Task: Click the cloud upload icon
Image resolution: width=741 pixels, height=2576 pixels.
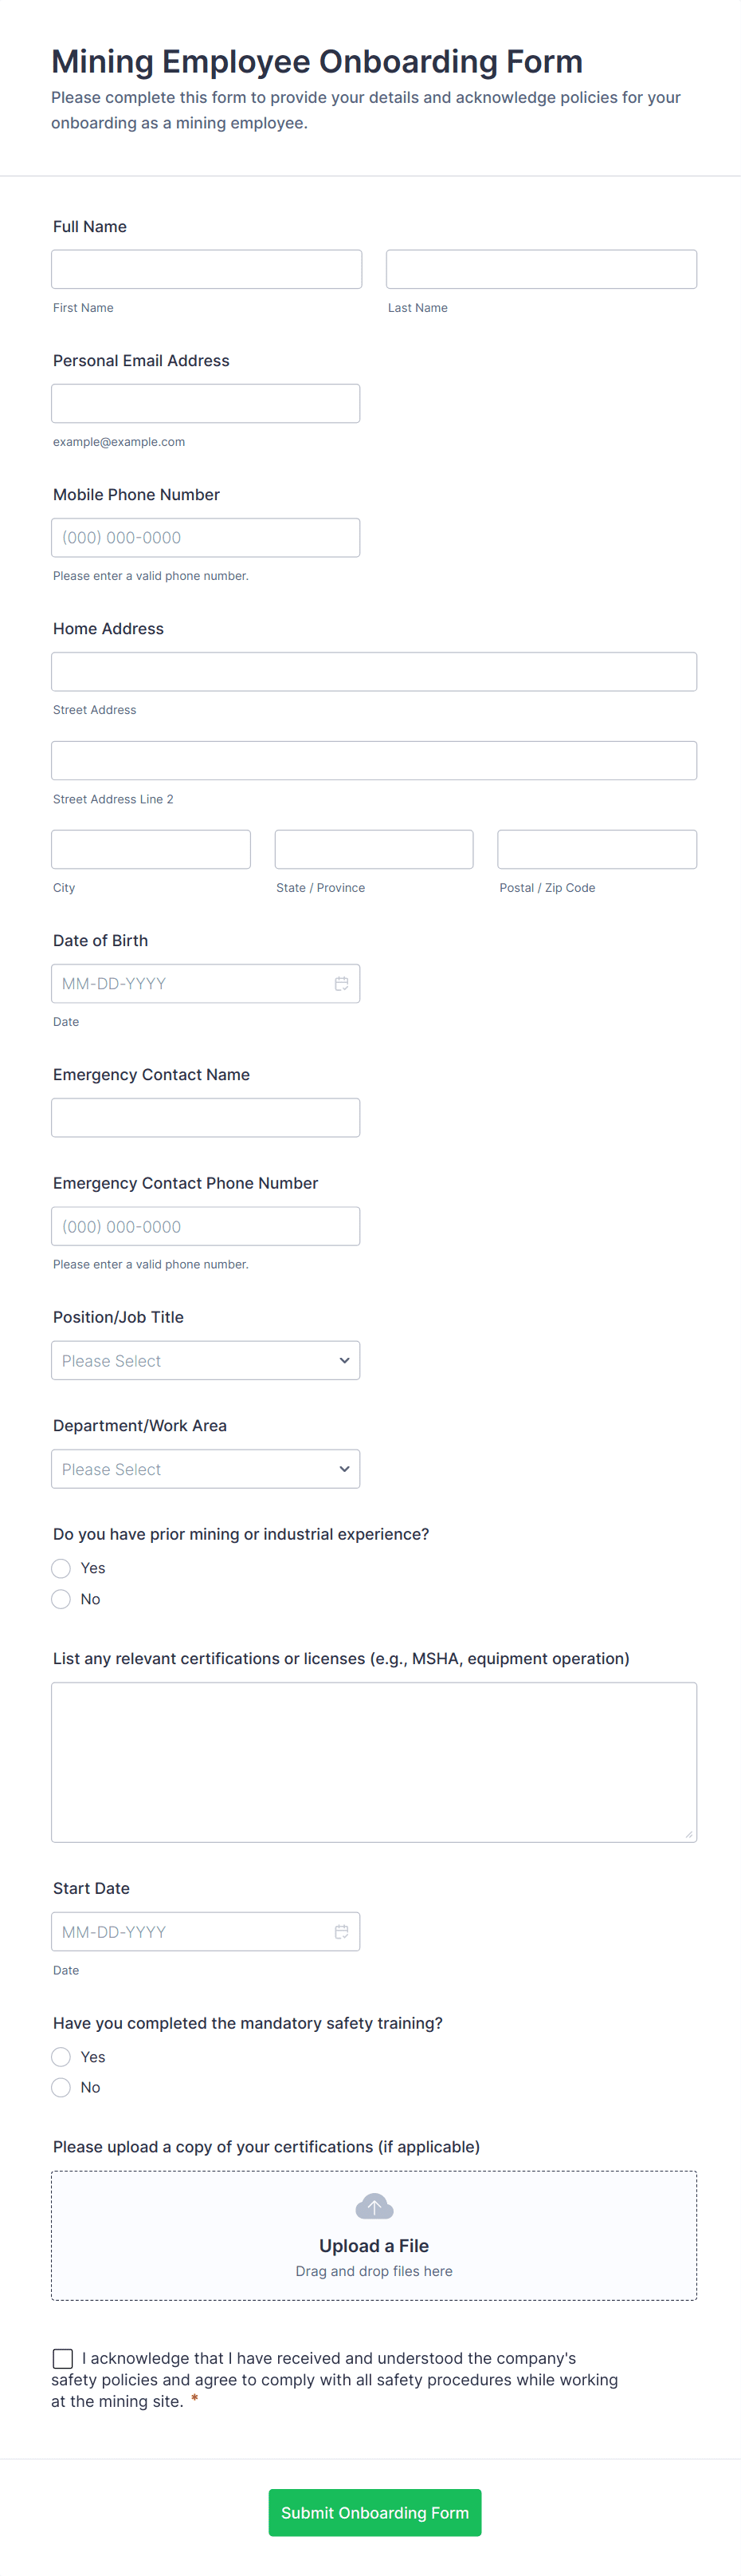Action: (374, 2206)
